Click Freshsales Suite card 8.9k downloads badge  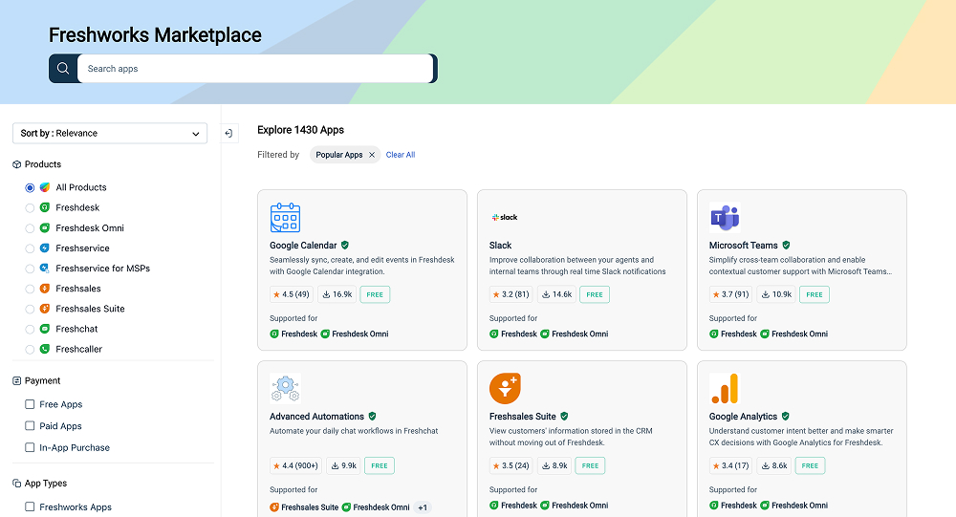[x=554, y=465]
